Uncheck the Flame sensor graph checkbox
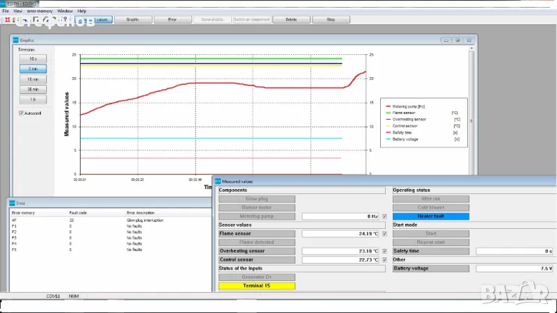 pos(384,234)
